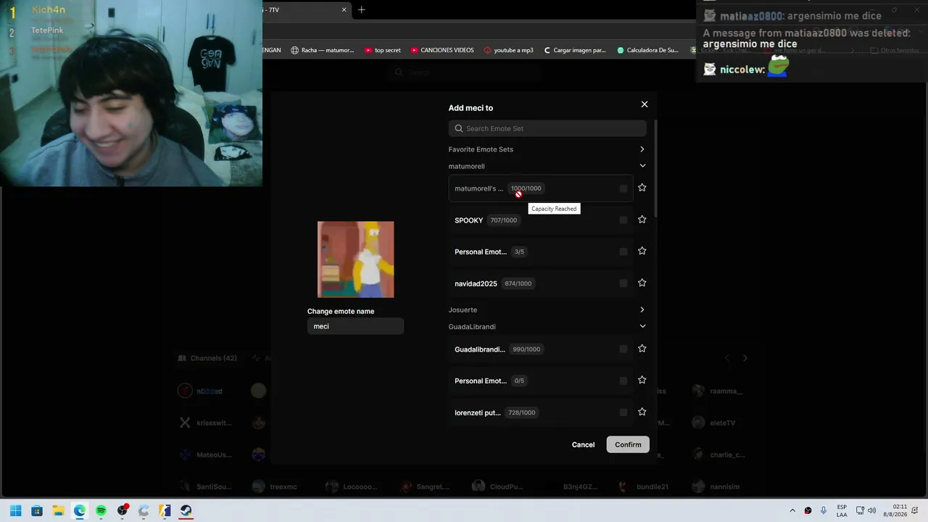
Task: Star the lorenzeti put... emote set
Action: 642,412
